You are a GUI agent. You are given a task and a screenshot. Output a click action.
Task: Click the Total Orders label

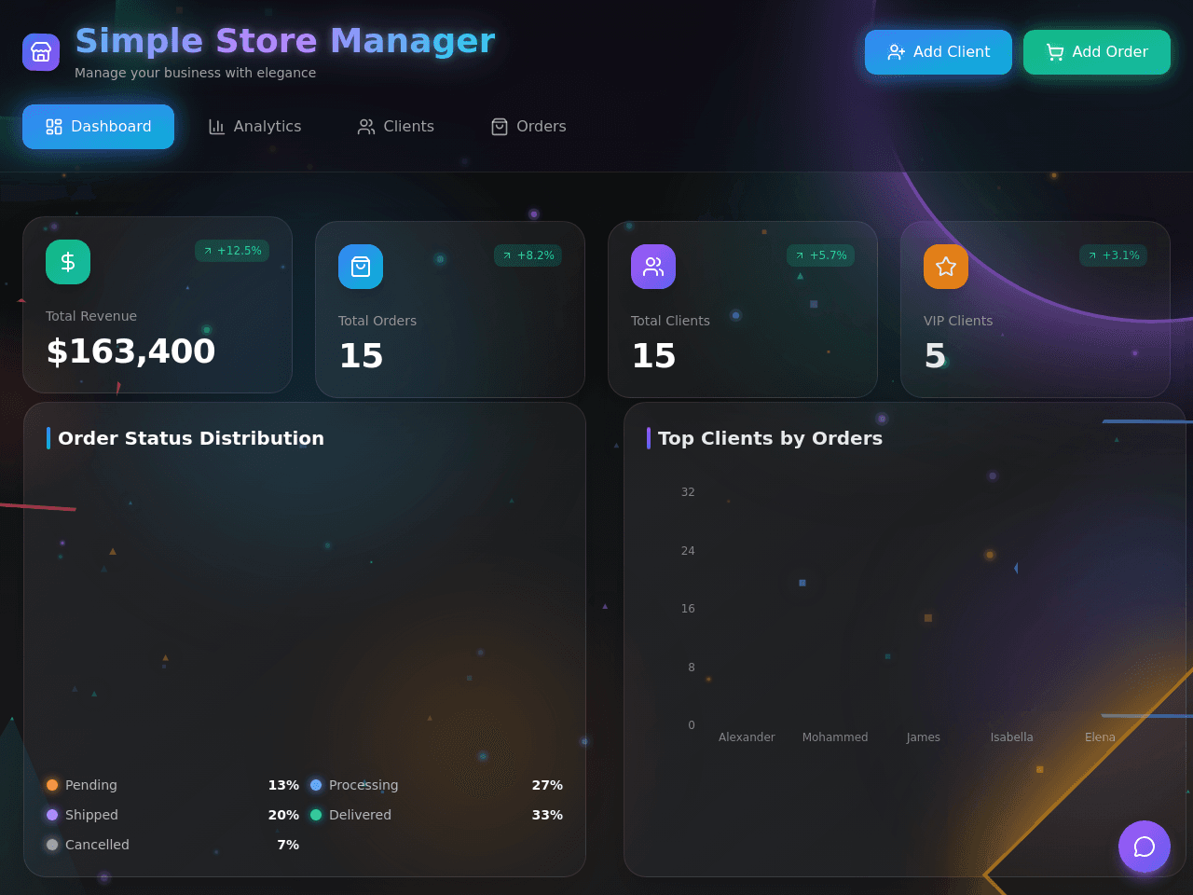pos(377,321)
